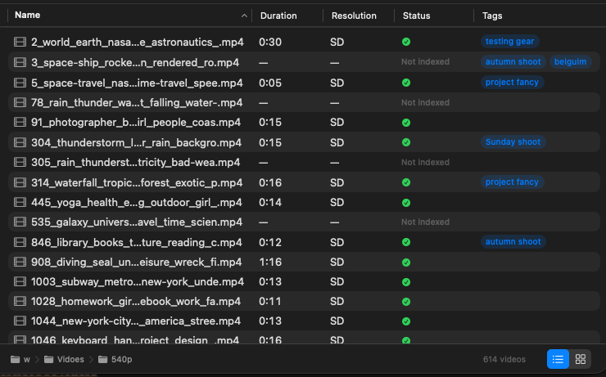This screenshot has height=377, width=606.
Task: Toggle the Name sort direction arrow
Action: point(244,16)
